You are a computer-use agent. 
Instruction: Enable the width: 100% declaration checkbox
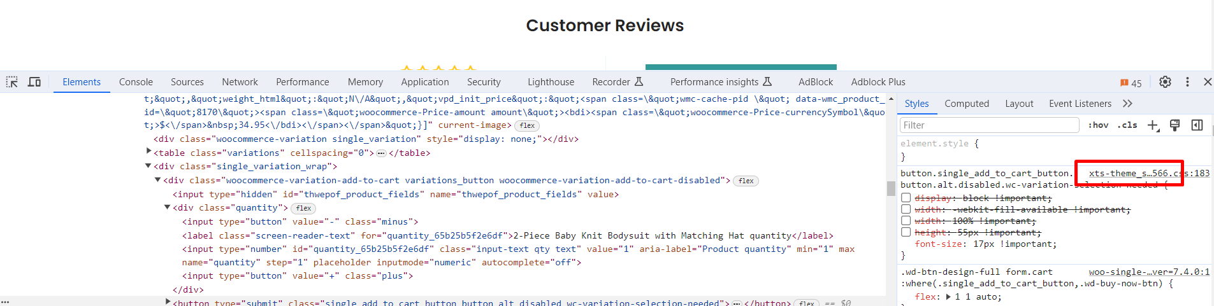[x=906, y=221]
